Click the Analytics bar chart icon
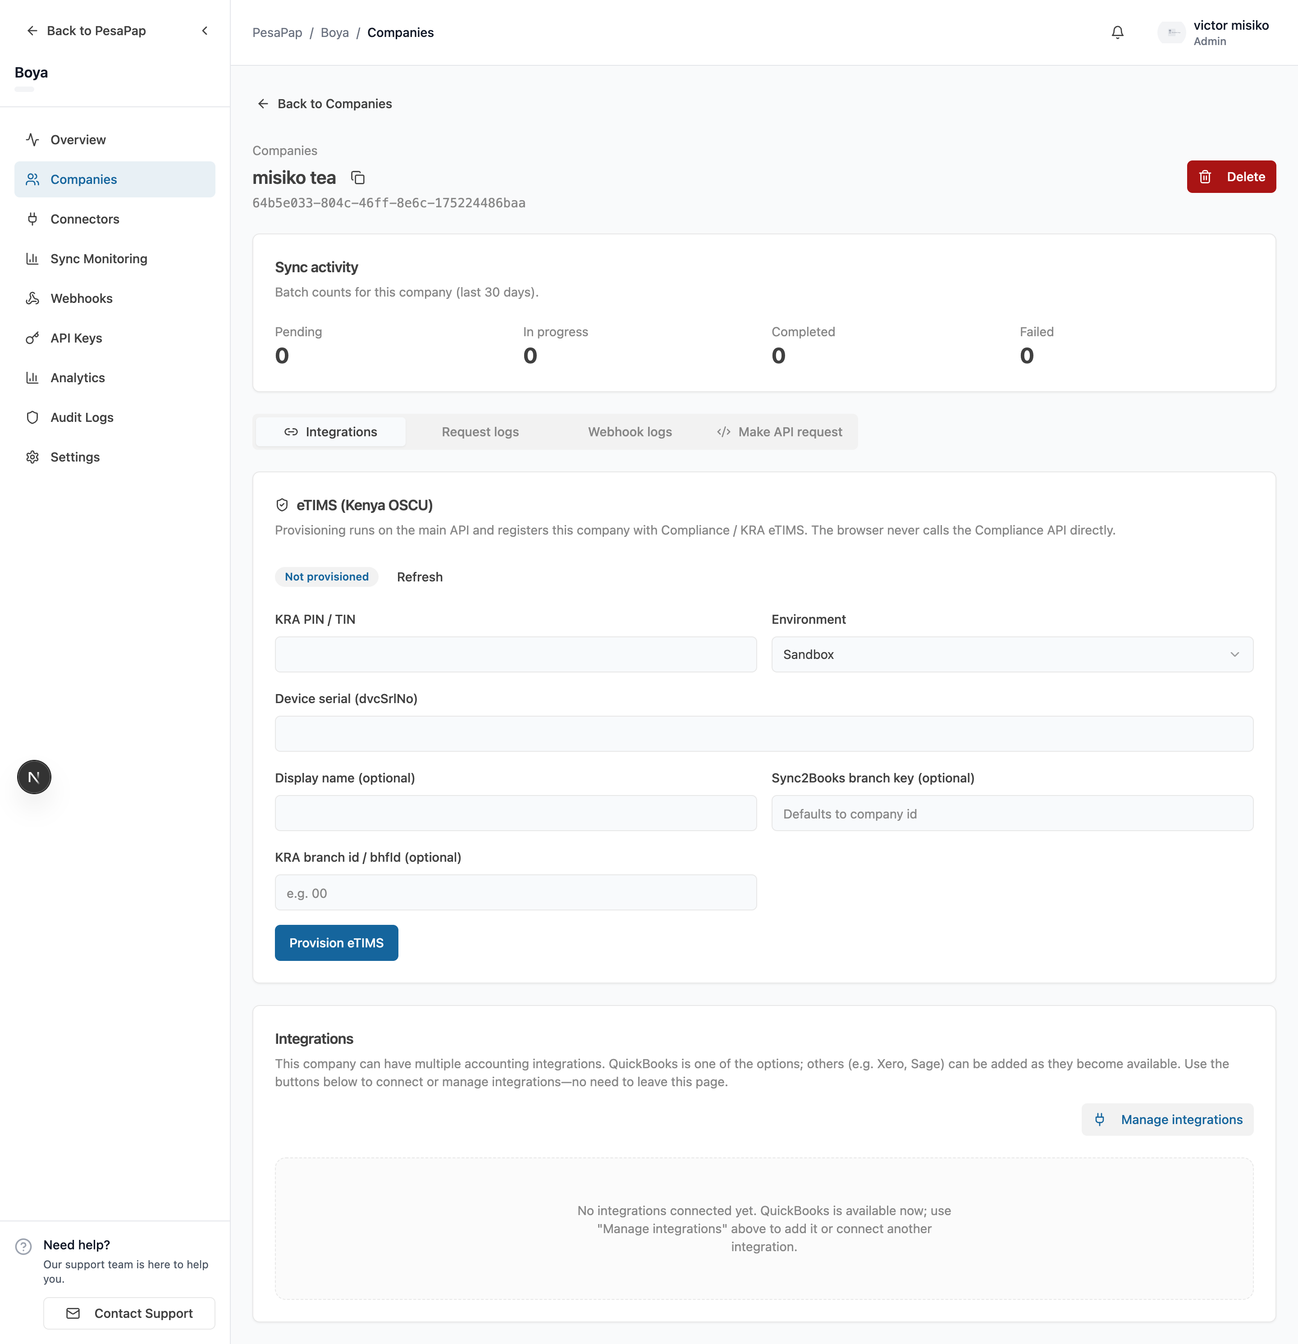This screenshot has width=1298, height=1344. pos(32,378)
